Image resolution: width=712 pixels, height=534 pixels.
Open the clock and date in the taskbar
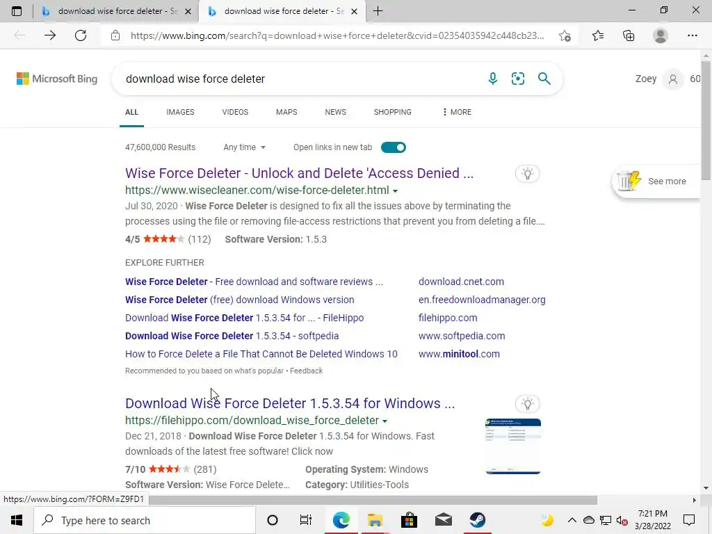tap(652, 520)
